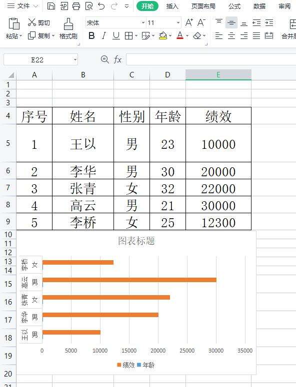Select cell containing 王以
Screen dimensions: 296x387
tap(83, 143)
